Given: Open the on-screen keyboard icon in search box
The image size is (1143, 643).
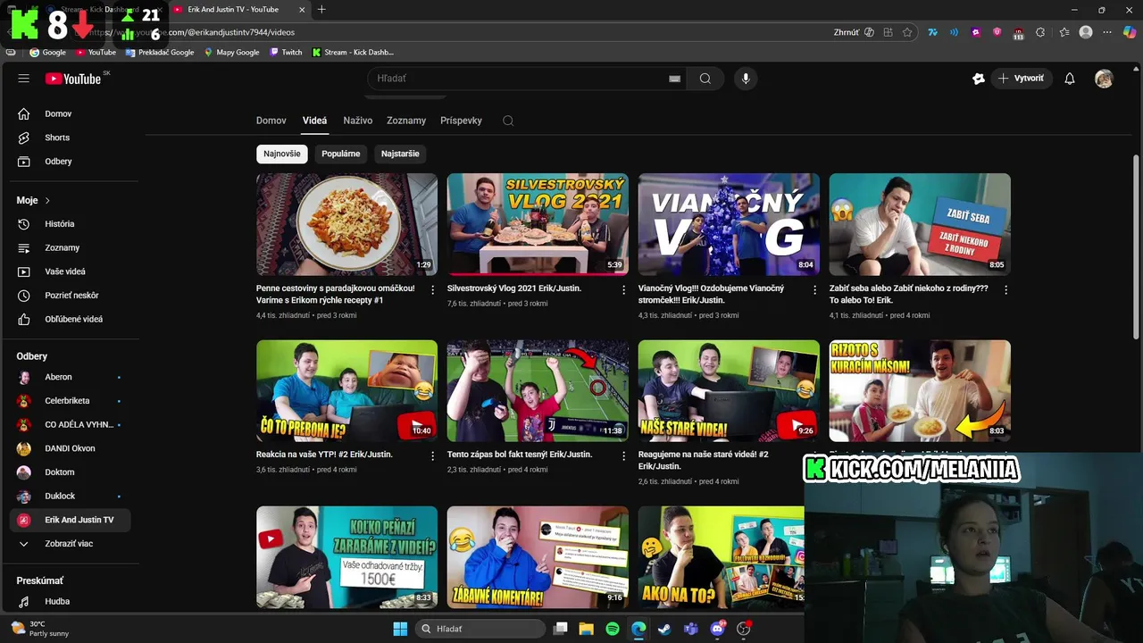Looking at the screenshot, I should coord(675,79).
